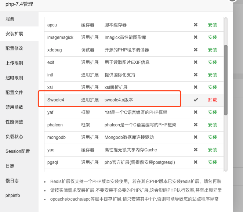Go to 超时限制 tab
Screen dimensions: 243x212
tap(19, 78)
